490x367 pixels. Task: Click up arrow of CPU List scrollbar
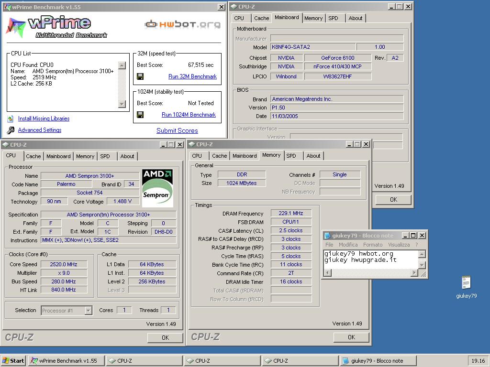tap(122, 65)
